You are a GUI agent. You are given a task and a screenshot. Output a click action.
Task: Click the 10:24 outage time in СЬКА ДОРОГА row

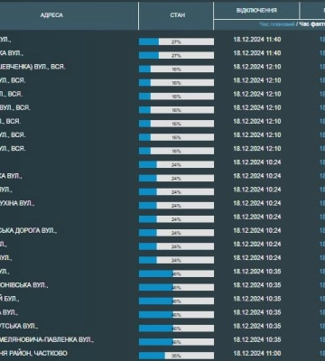point(257,231)
